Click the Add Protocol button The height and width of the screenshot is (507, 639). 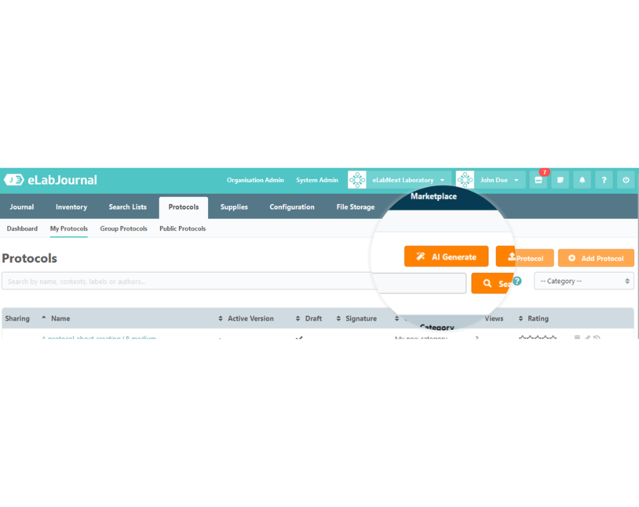596,258
